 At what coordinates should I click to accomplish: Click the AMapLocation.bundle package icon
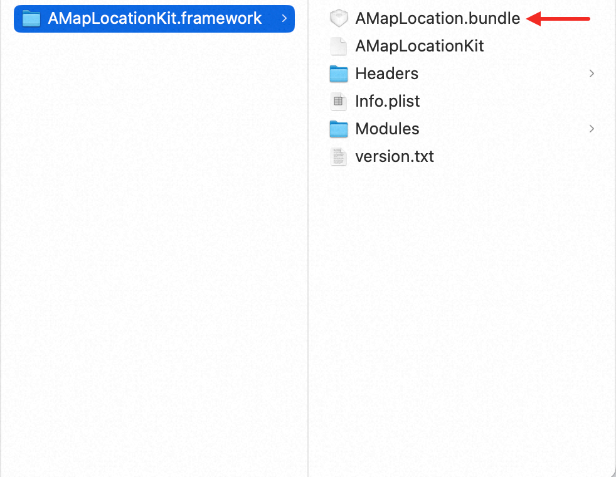[339, 18]
